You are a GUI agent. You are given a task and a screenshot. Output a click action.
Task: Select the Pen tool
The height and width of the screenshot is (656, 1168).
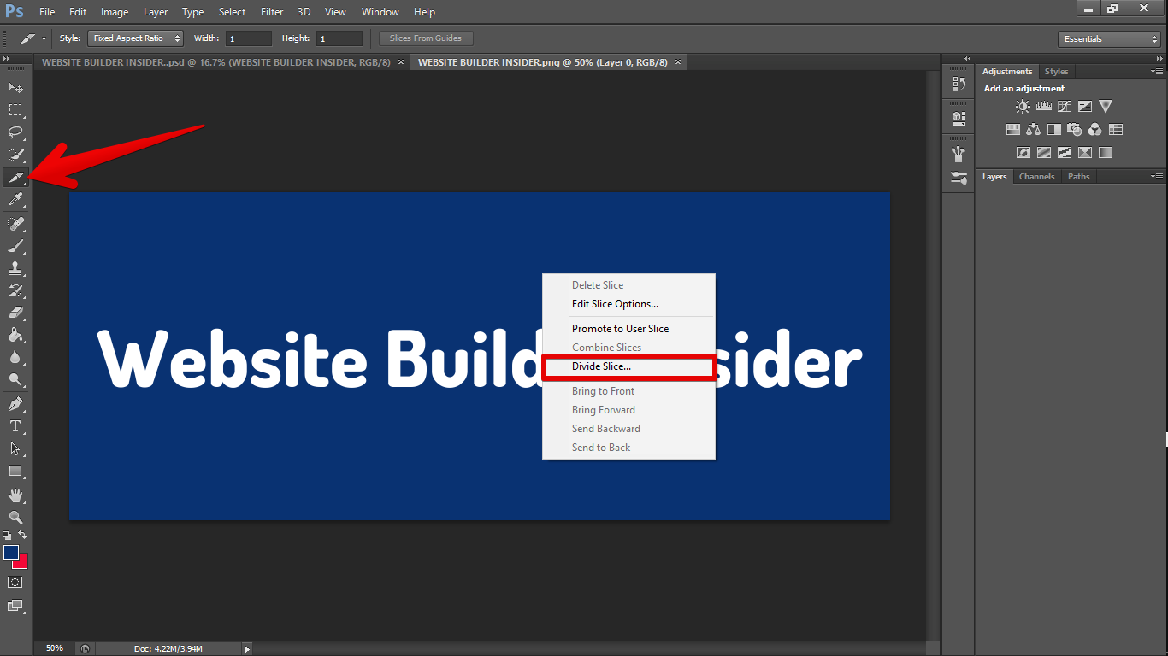click(15, 404)
